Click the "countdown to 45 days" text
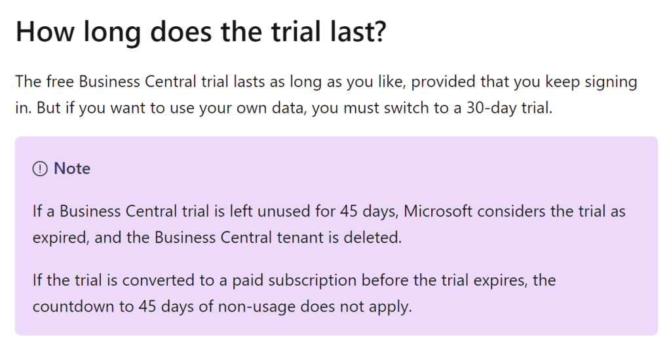The width and height of the screenshot is (671, 352). [105, 307]
